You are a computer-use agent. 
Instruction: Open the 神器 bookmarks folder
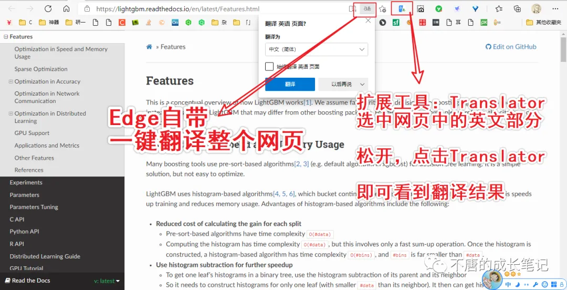point(49,23)
